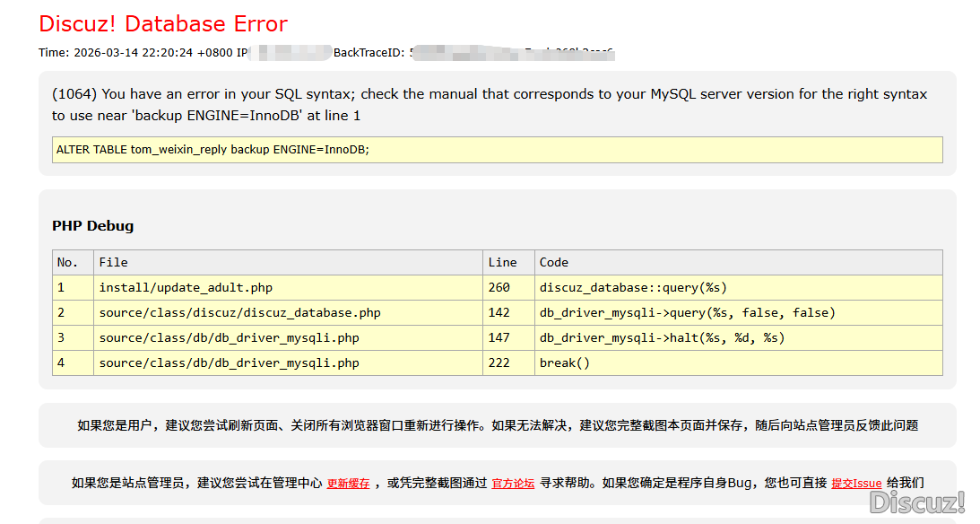Click the db_driver_mysqli->halt code cell
This screenshot has width=980, height=524.
click(x=662, y=338)
